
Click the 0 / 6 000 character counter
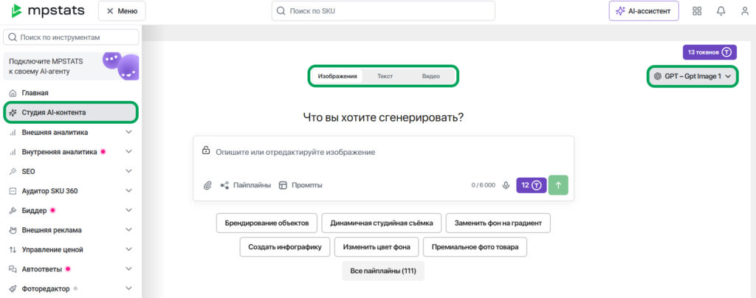click(483, 185)
